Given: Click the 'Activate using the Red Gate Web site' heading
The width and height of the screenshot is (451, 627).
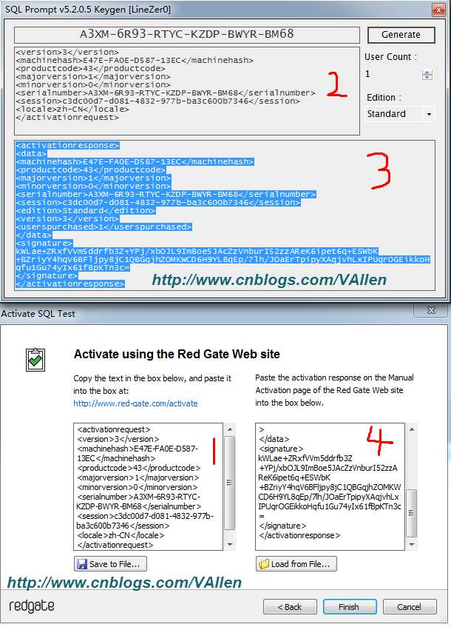Looking at the screenshot, I should pos(177,354).
